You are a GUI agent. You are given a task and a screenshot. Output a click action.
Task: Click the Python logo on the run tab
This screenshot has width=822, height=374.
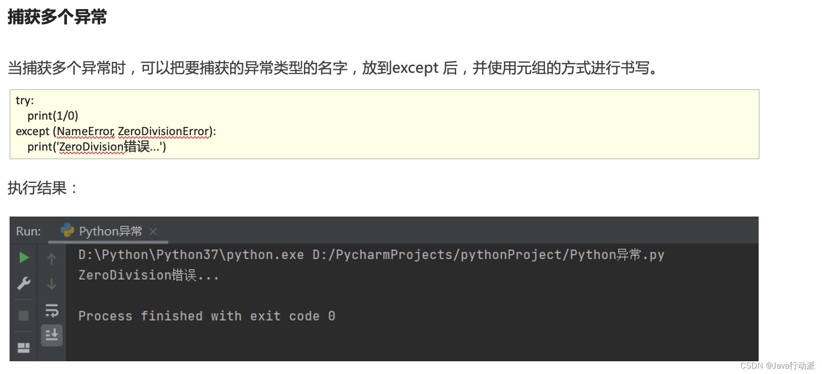click(67, 231)
